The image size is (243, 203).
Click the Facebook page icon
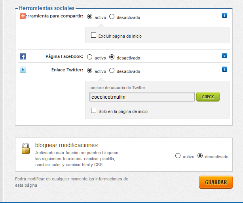23,56
